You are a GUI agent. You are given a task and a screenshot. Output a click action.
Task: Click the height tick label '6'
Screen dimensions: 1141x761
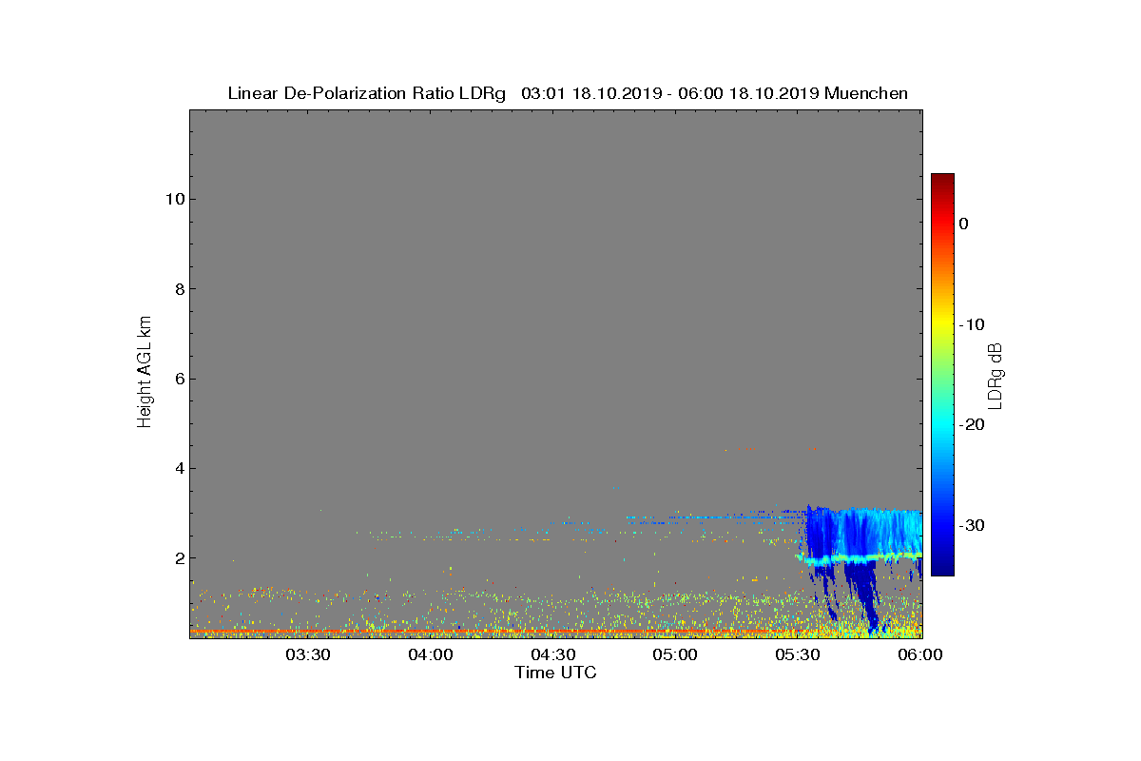pyautogui.click(x=178, y=379)
